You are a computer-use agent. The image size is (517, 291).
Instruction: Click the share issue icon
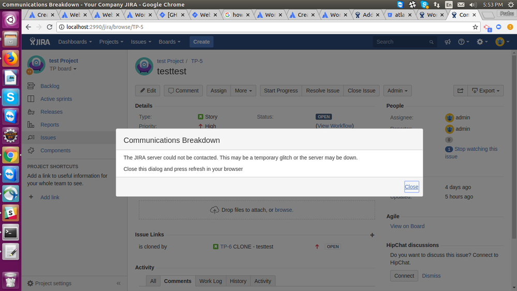[460, 91]
